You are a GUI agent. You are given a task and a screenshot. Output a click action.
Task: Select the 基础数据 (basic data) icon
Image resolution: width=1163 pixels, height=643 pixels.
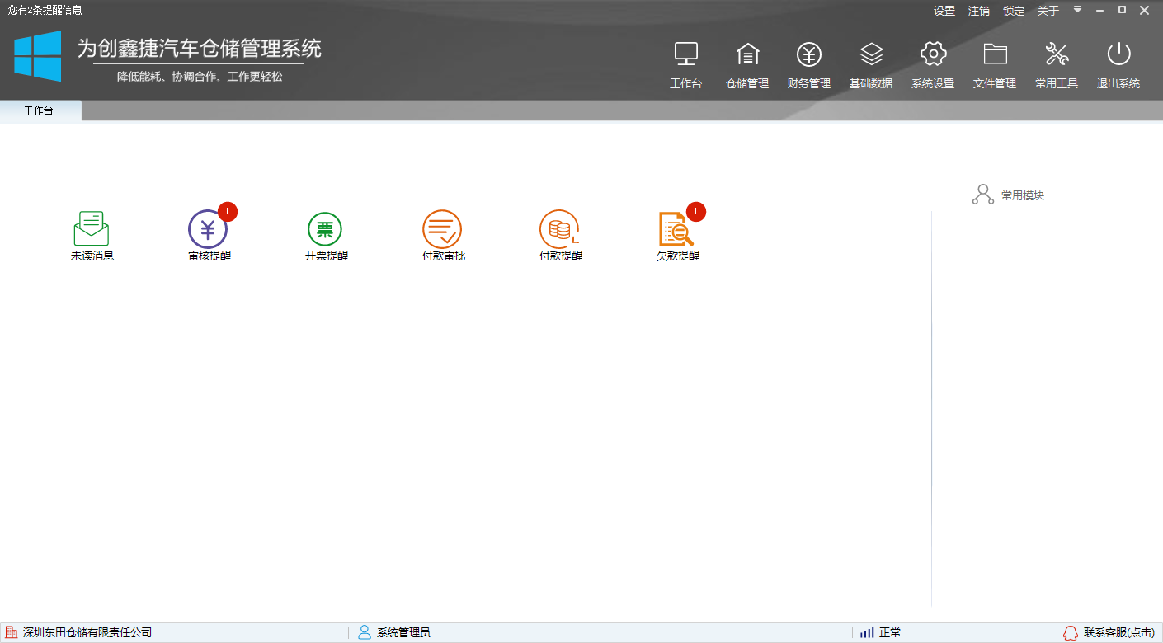(x=871, y=64)
